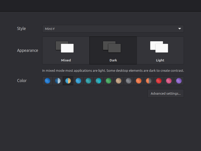
Task: Choose the two-tone teal and cyan swatch
Action: [98, 81]
